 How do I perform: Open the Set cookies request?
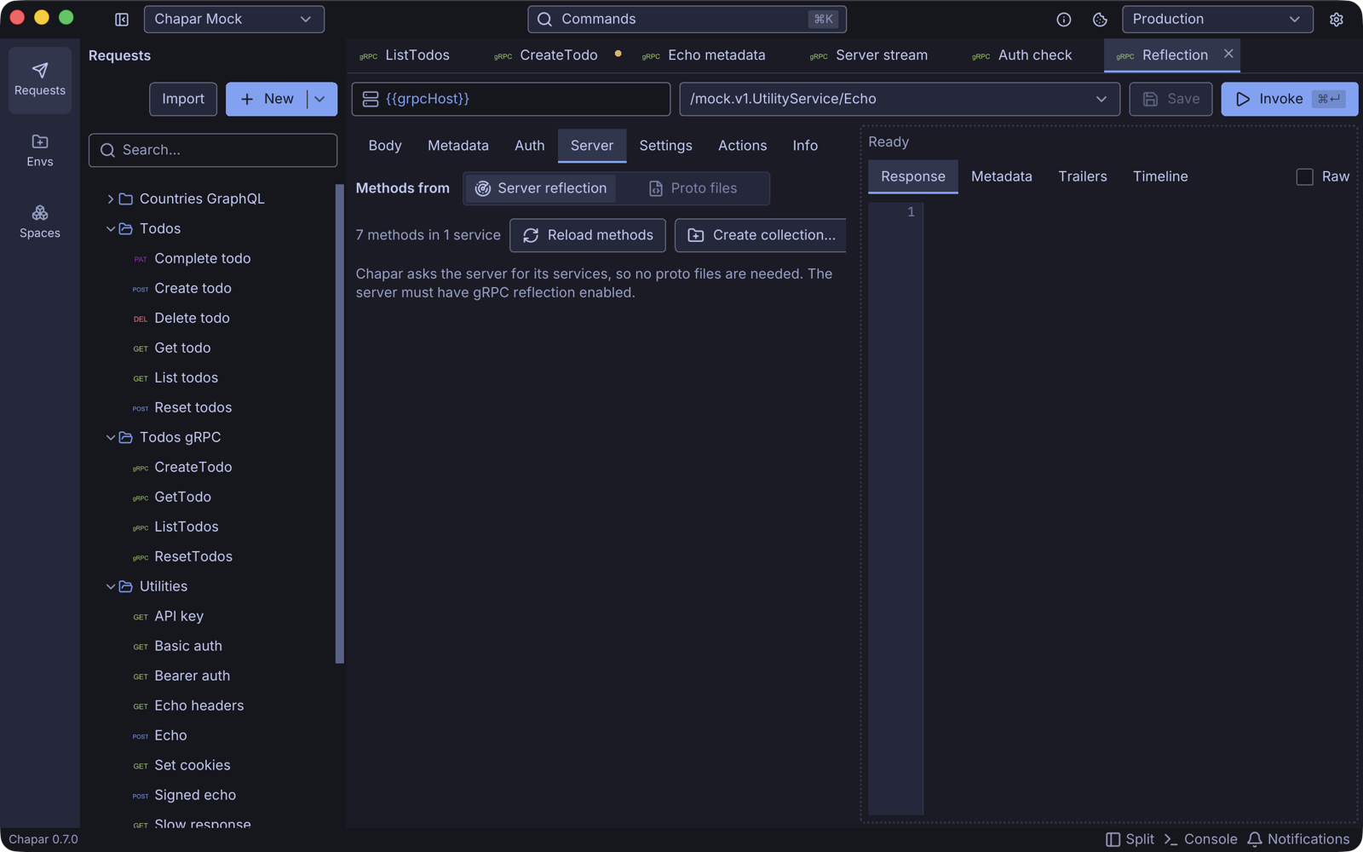pyautogui.click(x=193, y=765)
